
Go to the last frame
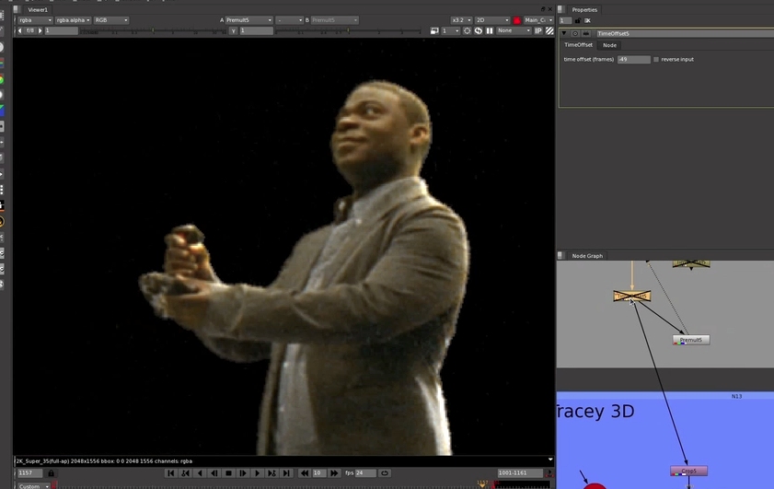click(286, 473)
